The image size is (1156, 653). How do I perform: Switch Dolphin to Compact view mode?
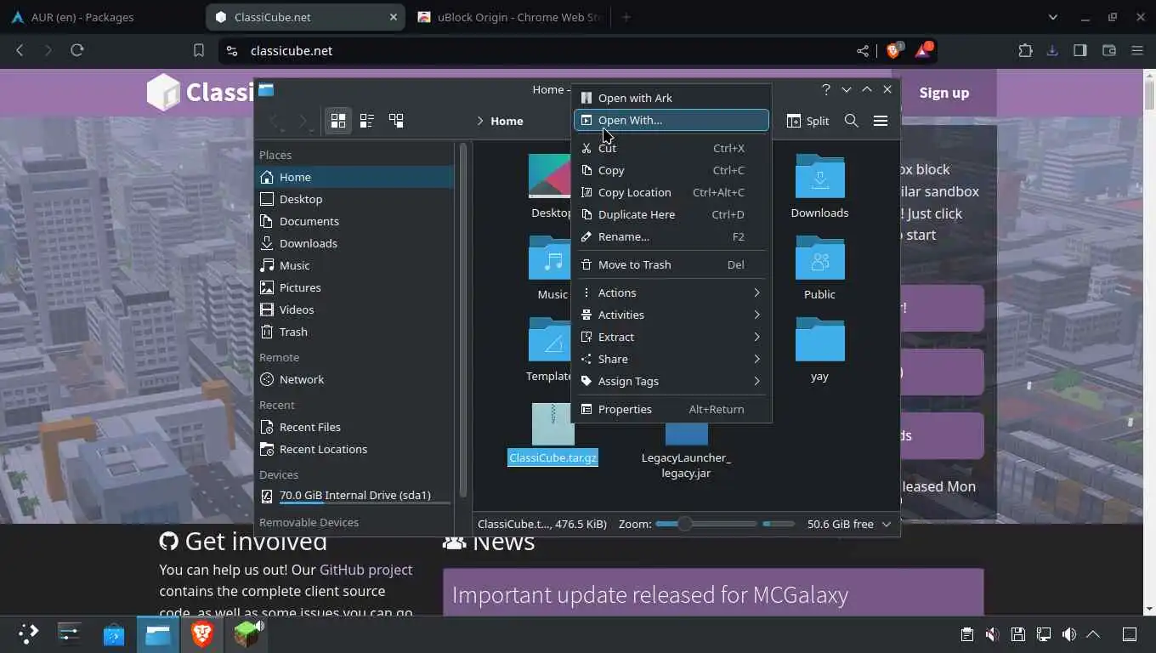pos(367,121)
